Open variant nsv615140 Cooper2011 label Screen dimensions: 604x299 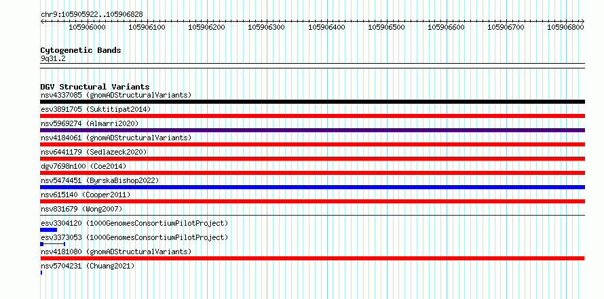(86, 195)
